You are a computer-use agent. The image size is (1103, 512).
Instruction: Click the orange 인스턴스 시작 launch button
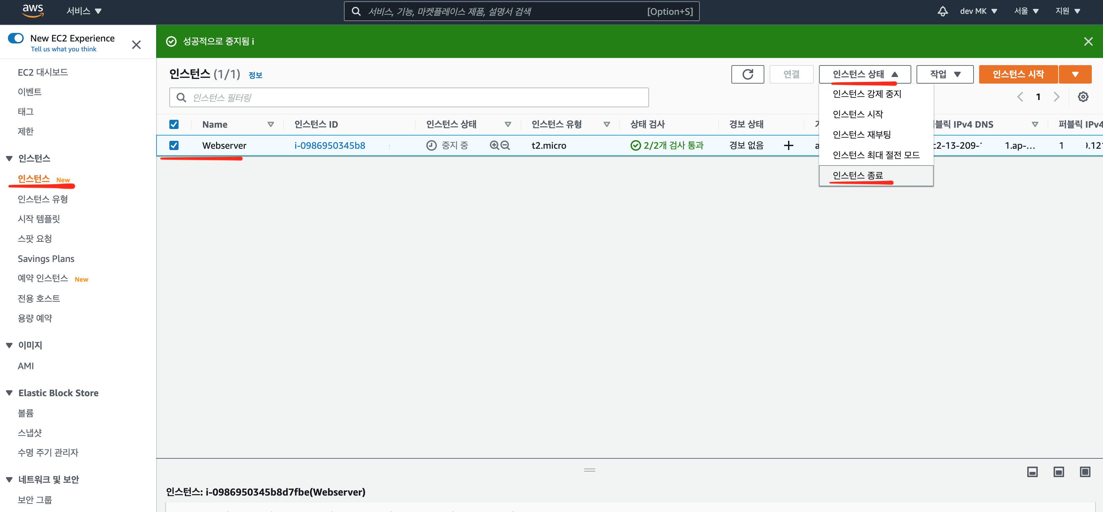tap(1018, 74)
